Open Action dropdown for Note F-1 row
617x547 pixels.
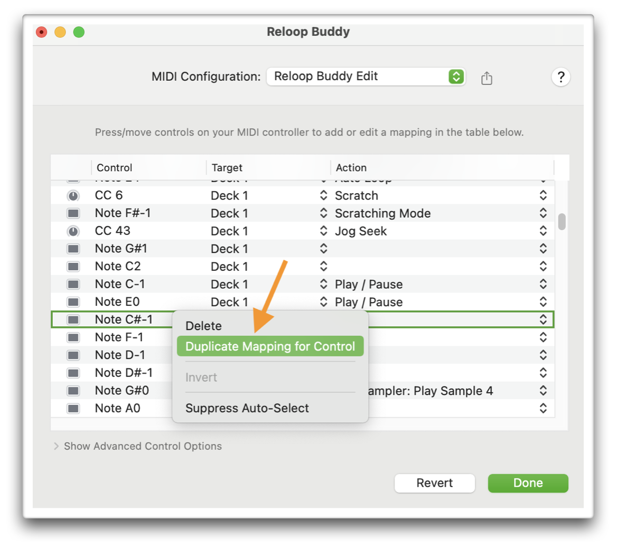pos(543,337)
